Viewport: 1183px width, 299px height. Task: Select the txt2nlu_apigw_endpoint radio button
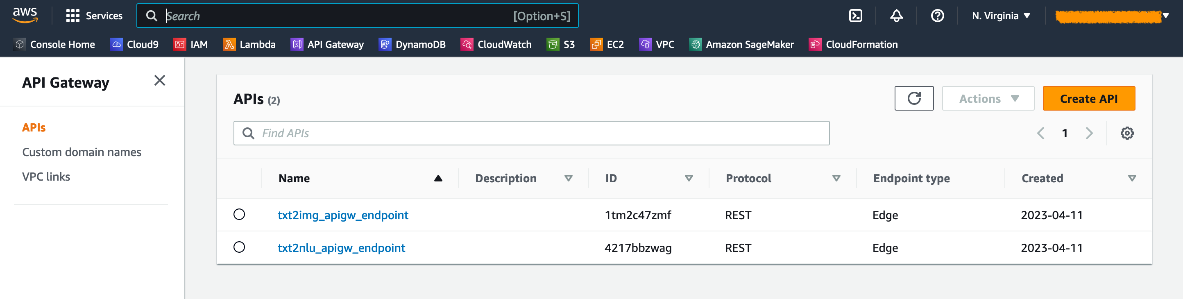click(239, 247)
